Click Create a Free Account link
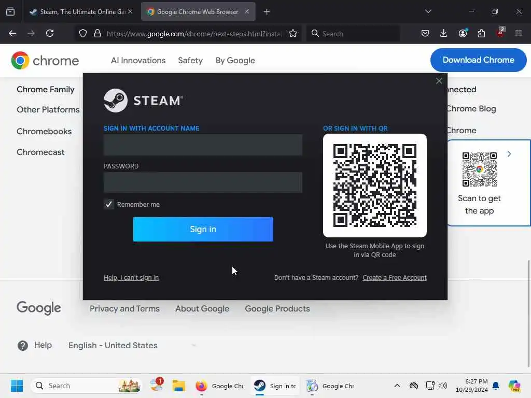531x398 pixels. pyautogui.click(x=395, y=278)
